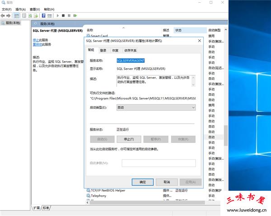Click the highlighted SQLSERVERAGENT service name

point(131,61)
